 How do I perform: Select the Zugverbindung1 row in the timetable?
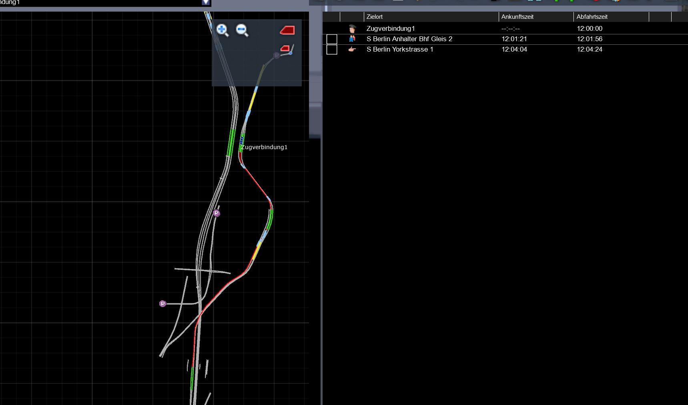(x=505, y=28)
